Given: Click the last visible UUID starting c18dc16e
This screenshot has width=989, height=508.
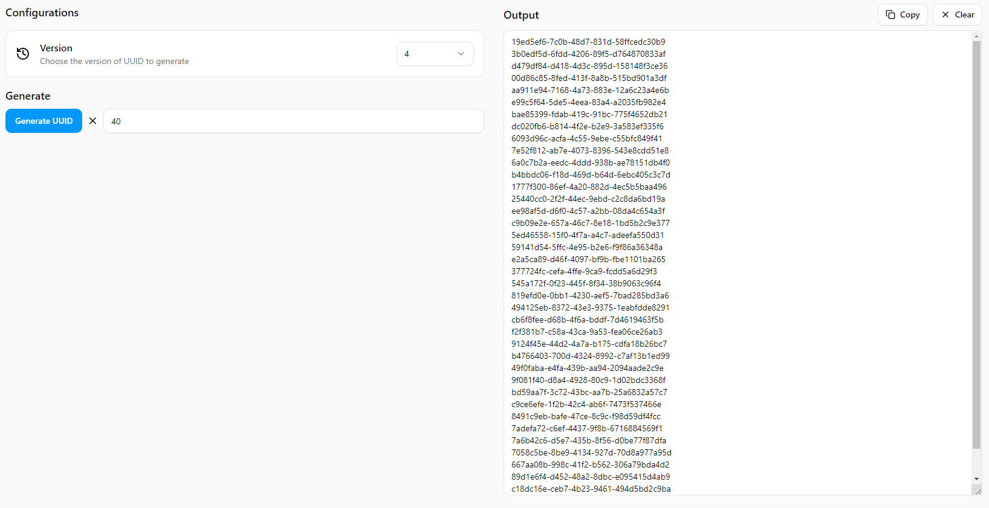Looking at the screenshot, I should 591,489.
